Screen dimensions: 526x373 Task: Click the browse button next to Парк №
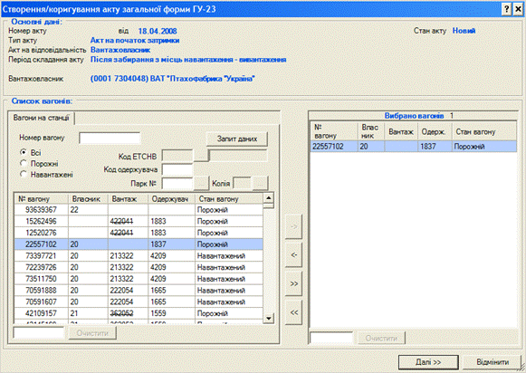(201, 184)
